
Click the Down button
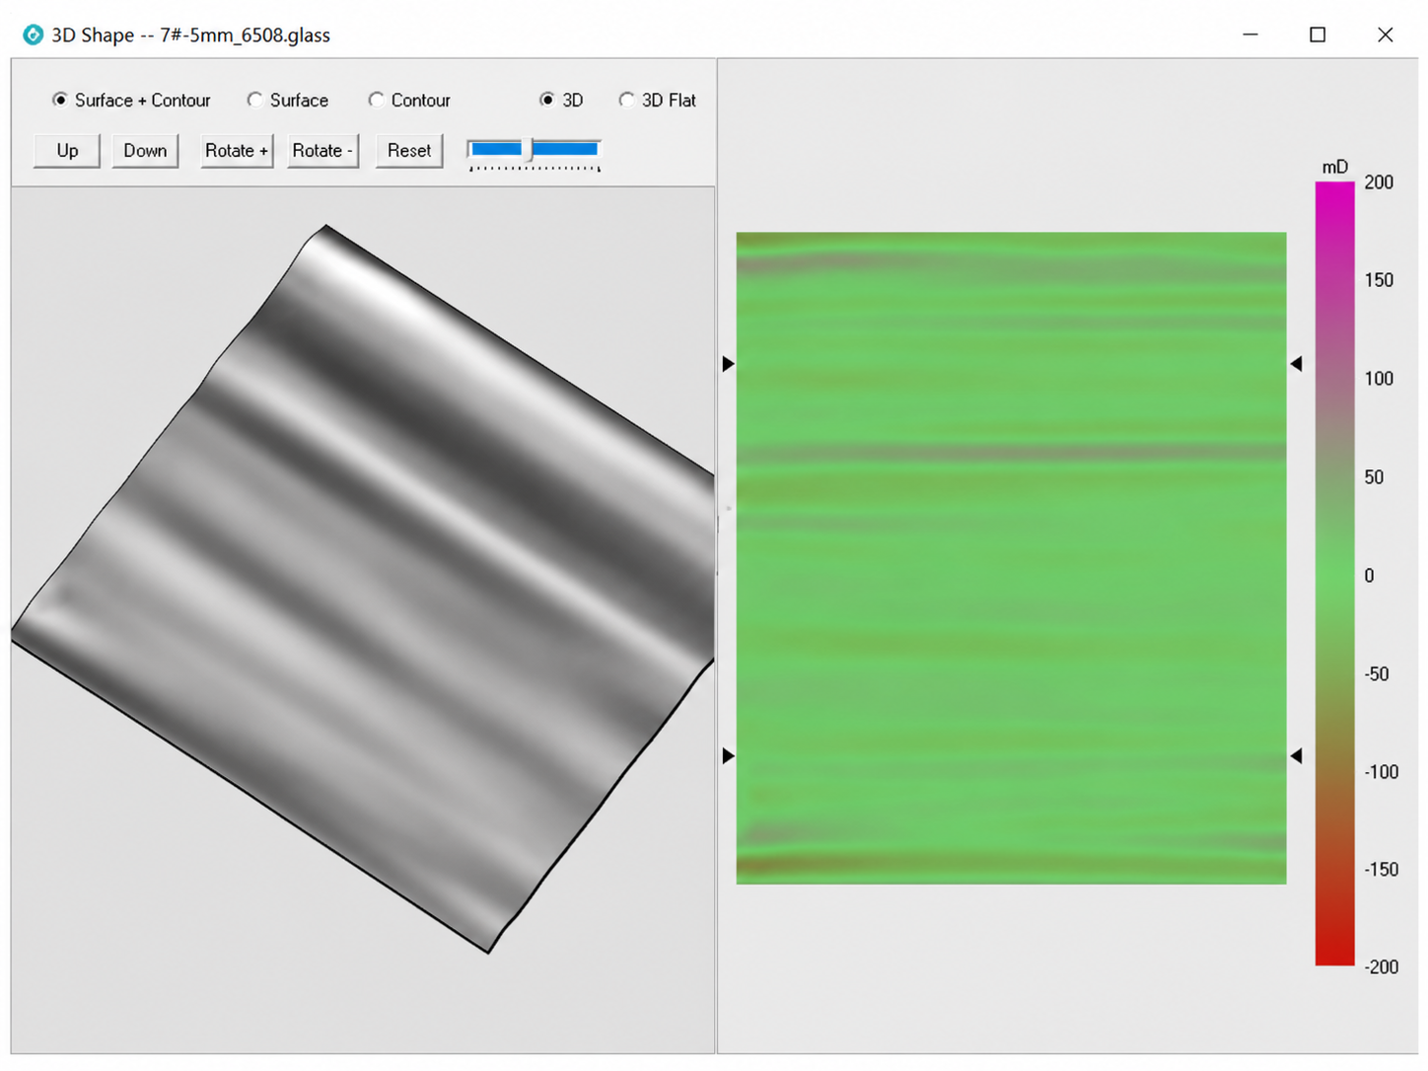pyautogui.click(x=145, y=151)
